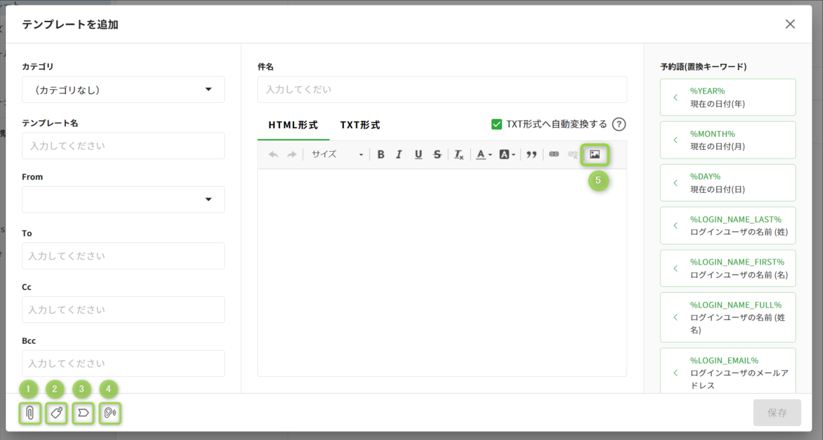Screen dimensions: 823x440
Task: Apply italic formatting in the editor
Action: click(399, 155)
